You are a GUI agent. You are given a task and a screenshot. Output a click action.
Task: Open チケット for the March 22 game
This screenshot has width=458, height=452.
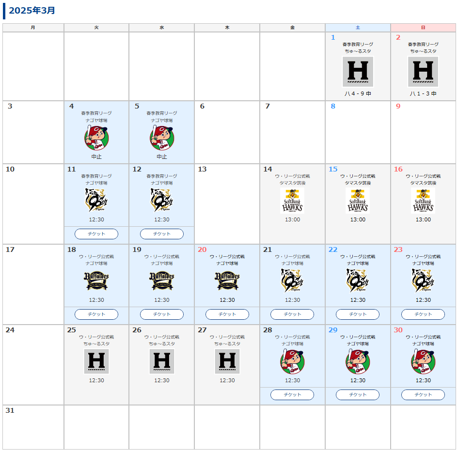pos(358,314)
